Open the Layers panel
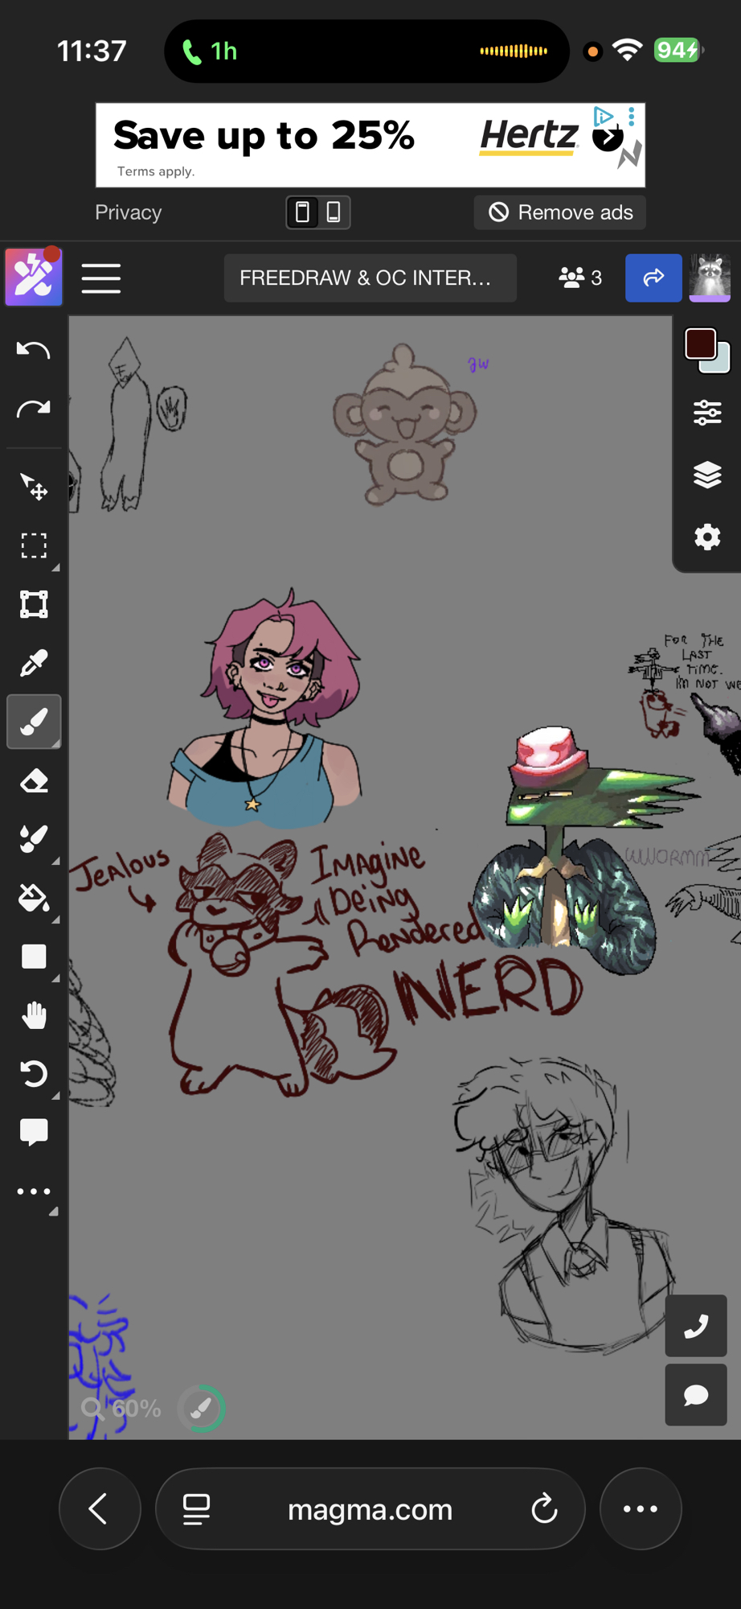741x1609 pixels. (707, 475)
